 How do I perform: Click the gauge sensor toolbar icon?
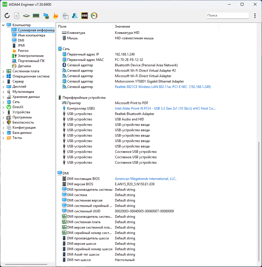[94, 16]
